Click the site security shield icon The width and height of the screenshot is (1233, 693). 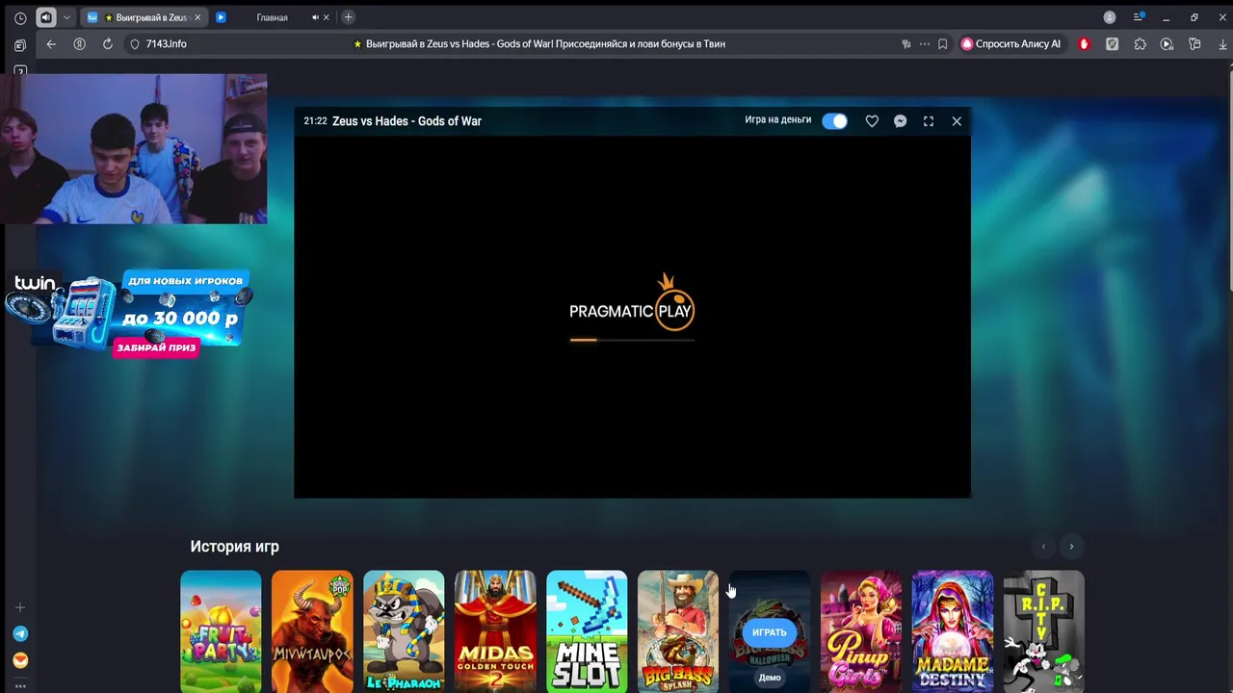(x=135, y=44)
